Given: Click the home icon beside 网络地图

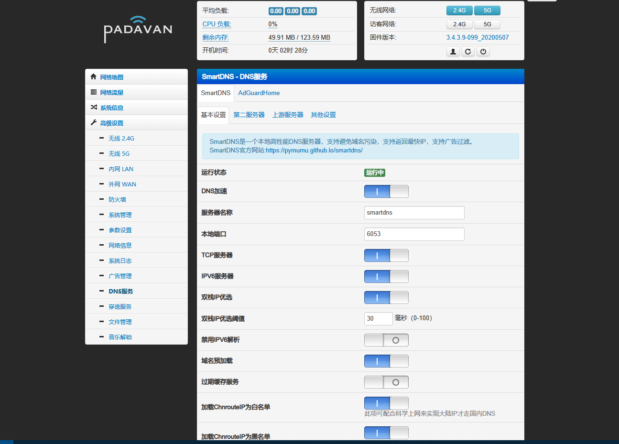Looking at the screenshot, I should click(x=94, y=76).
